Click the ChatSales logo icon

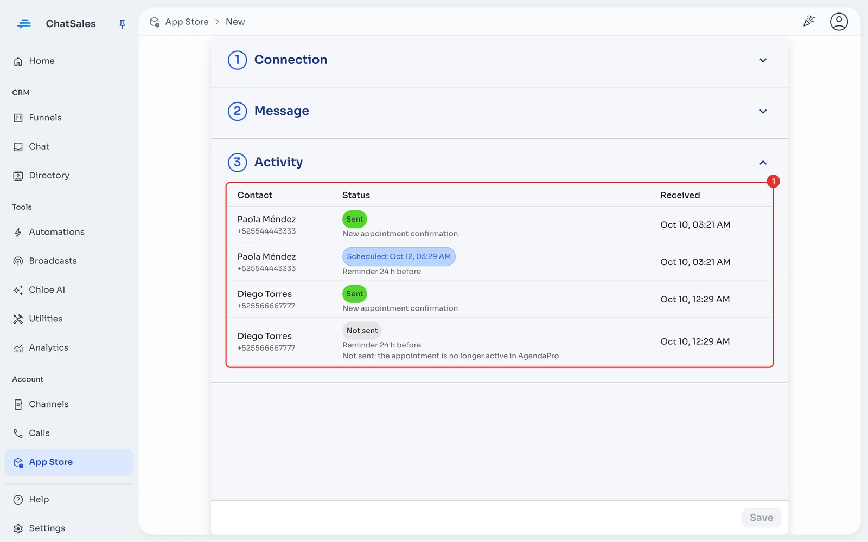(24, 24)
